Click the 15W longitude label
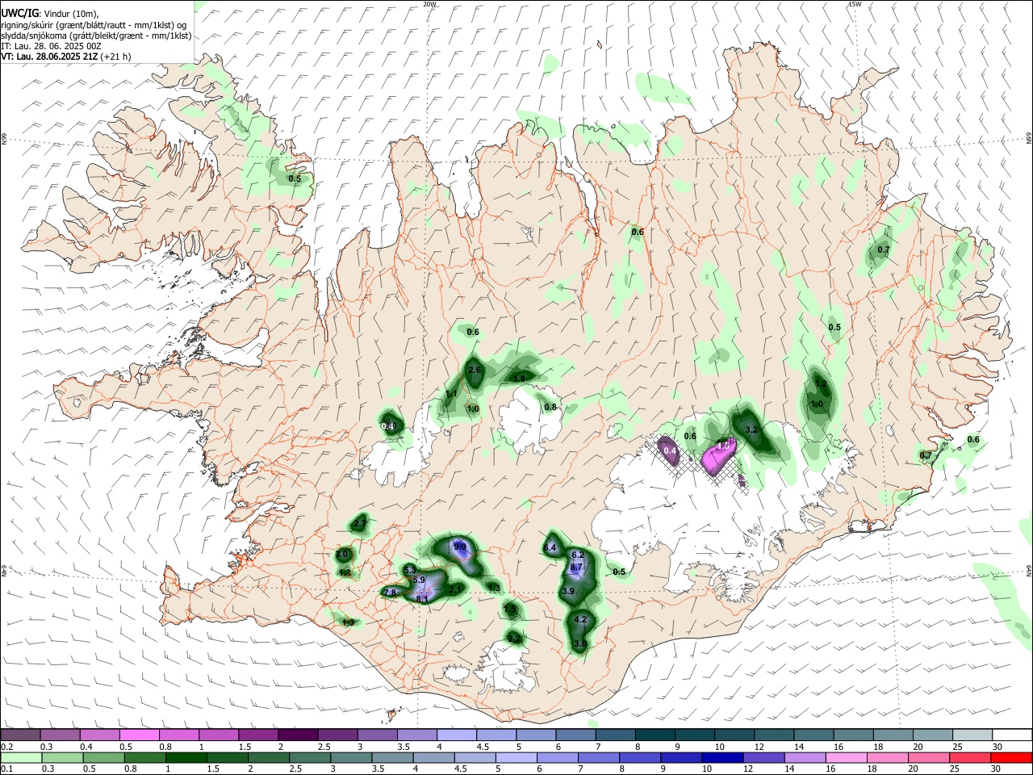Image resolution: width=1033 pixels, height=775 pixels. pyautogui.click(x=854, y=4)
